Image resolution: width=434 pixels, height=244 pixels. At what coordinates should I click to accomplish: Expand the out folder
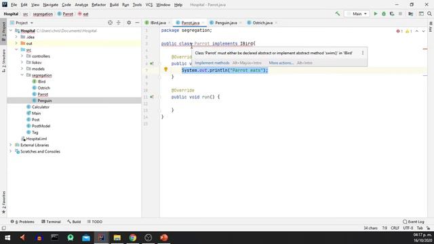click(16, 43)
